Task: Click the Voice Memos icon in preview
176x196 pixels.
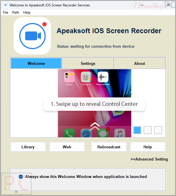Action: tap(103, 77)
